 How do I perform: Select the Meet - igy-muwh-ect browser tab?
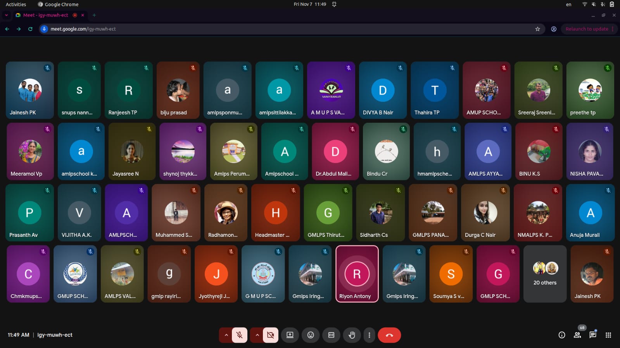click(45, 15)
